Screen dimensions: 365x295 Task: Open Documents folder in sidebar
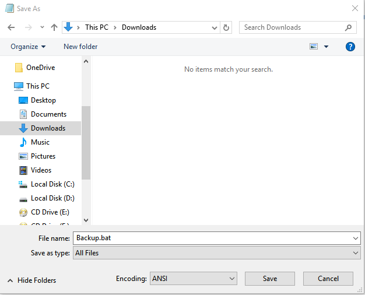(x=48, y=114)
